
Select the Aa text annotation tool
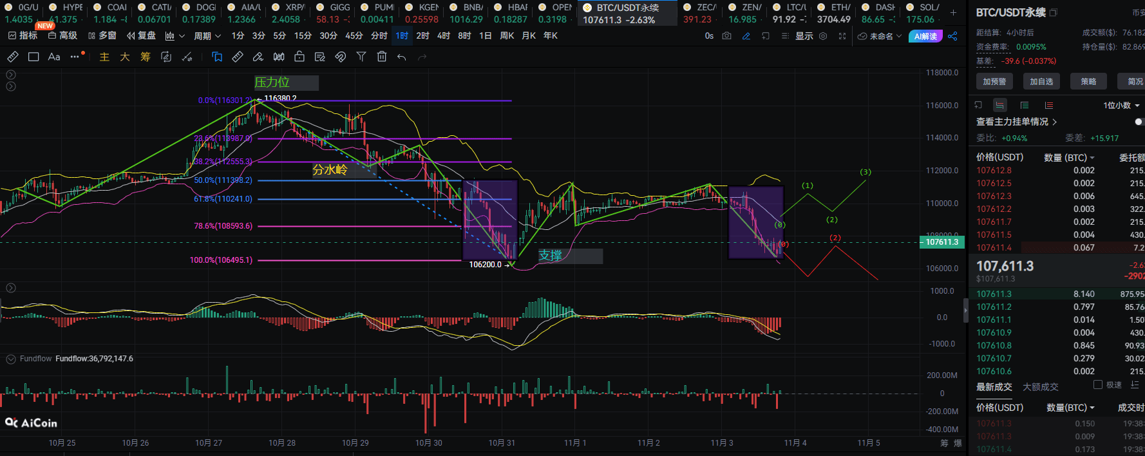pyautogui.click(x=54, y=57)
